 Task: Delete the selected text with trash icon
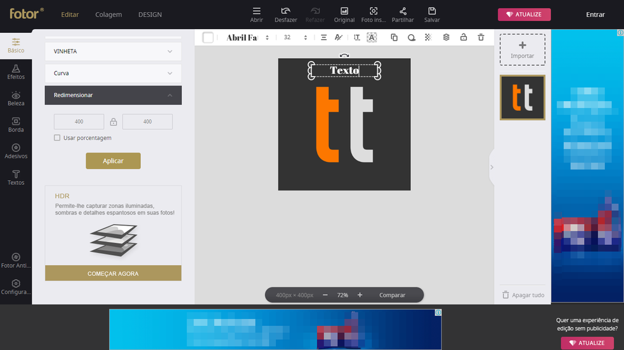point(481,37)
